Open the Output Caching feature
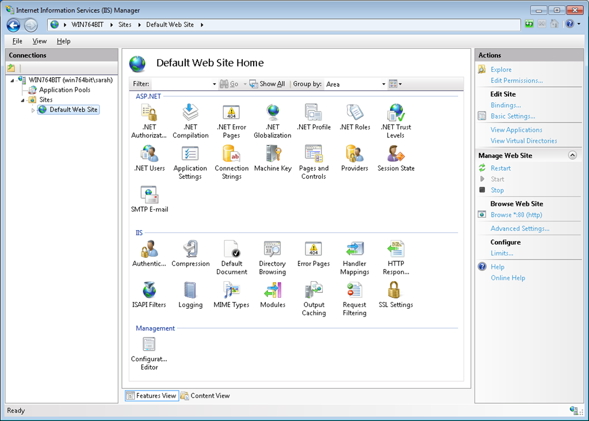The height and width of the screenshot is (421, 589). (313, 298)
